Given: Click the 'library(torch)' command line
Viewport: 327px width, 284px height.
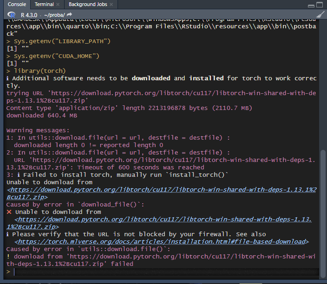Looking at the screenshot, I should click(x=40, y=71).
